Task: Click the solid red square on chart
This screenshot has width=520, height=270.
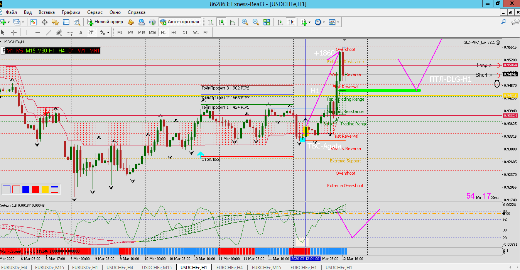Action: [x=35, y=189]
